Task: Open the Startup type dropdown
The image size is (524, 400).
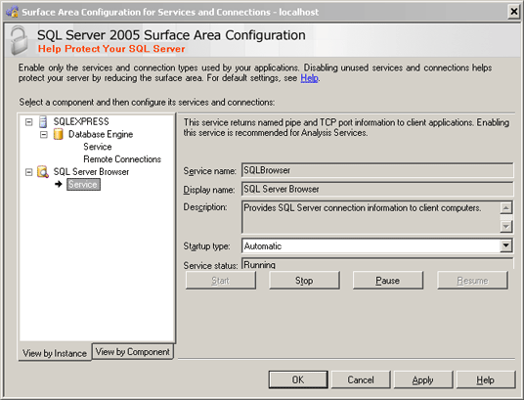Action: click(506, 245)
